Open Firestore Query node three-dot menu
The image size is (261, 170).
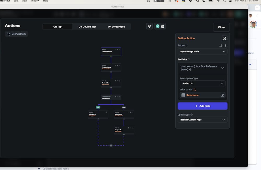tap(119, 65)
